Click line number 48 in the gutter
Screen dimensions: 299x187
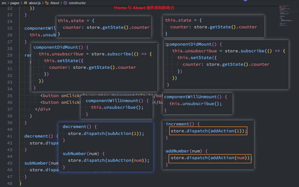pos(10,183)
